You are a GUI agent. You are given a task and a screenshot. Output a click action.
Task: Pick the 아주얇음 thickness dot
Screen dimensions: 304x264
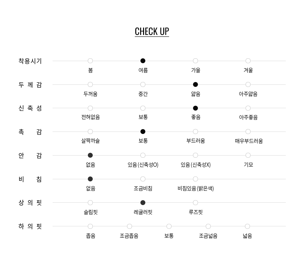(248, 84)
